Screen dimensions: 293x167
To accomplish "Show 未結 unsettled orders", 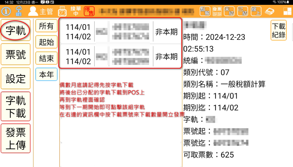I will tap(230, 11).
